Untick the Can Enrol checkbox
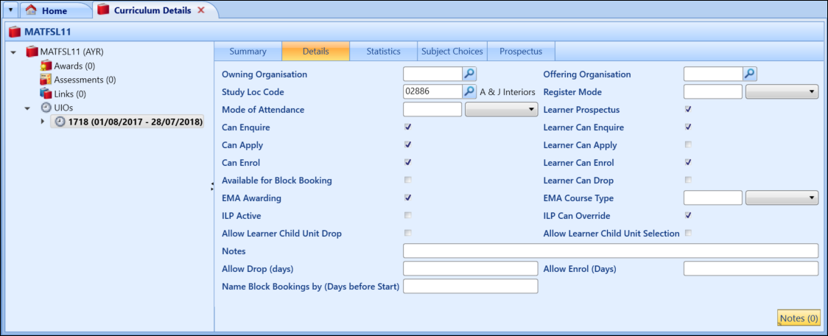The image size is (828, 336). 407,161
